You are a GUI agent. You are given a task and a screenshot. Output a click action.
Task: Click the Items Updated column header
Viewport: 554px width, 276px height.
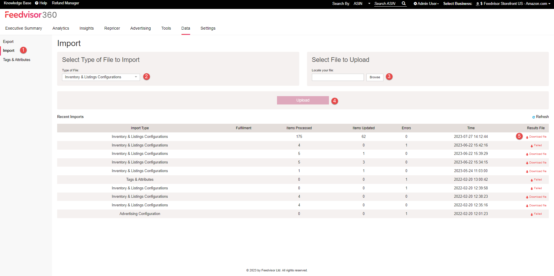364,128
